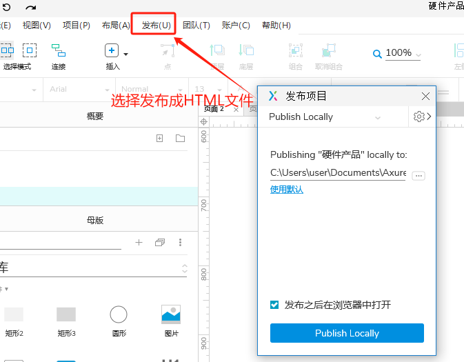Screen dimensions: 464x362
Task: Select the 圆形 circle widget
Action: pos(119,321)
